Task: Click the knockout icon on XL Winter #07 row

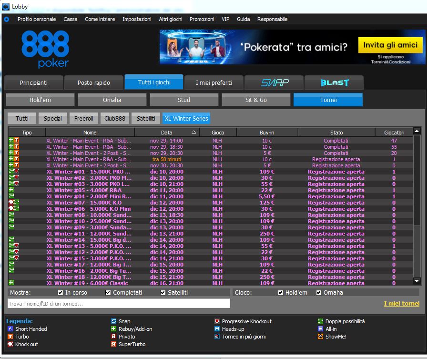Action: tap(11, 202)
